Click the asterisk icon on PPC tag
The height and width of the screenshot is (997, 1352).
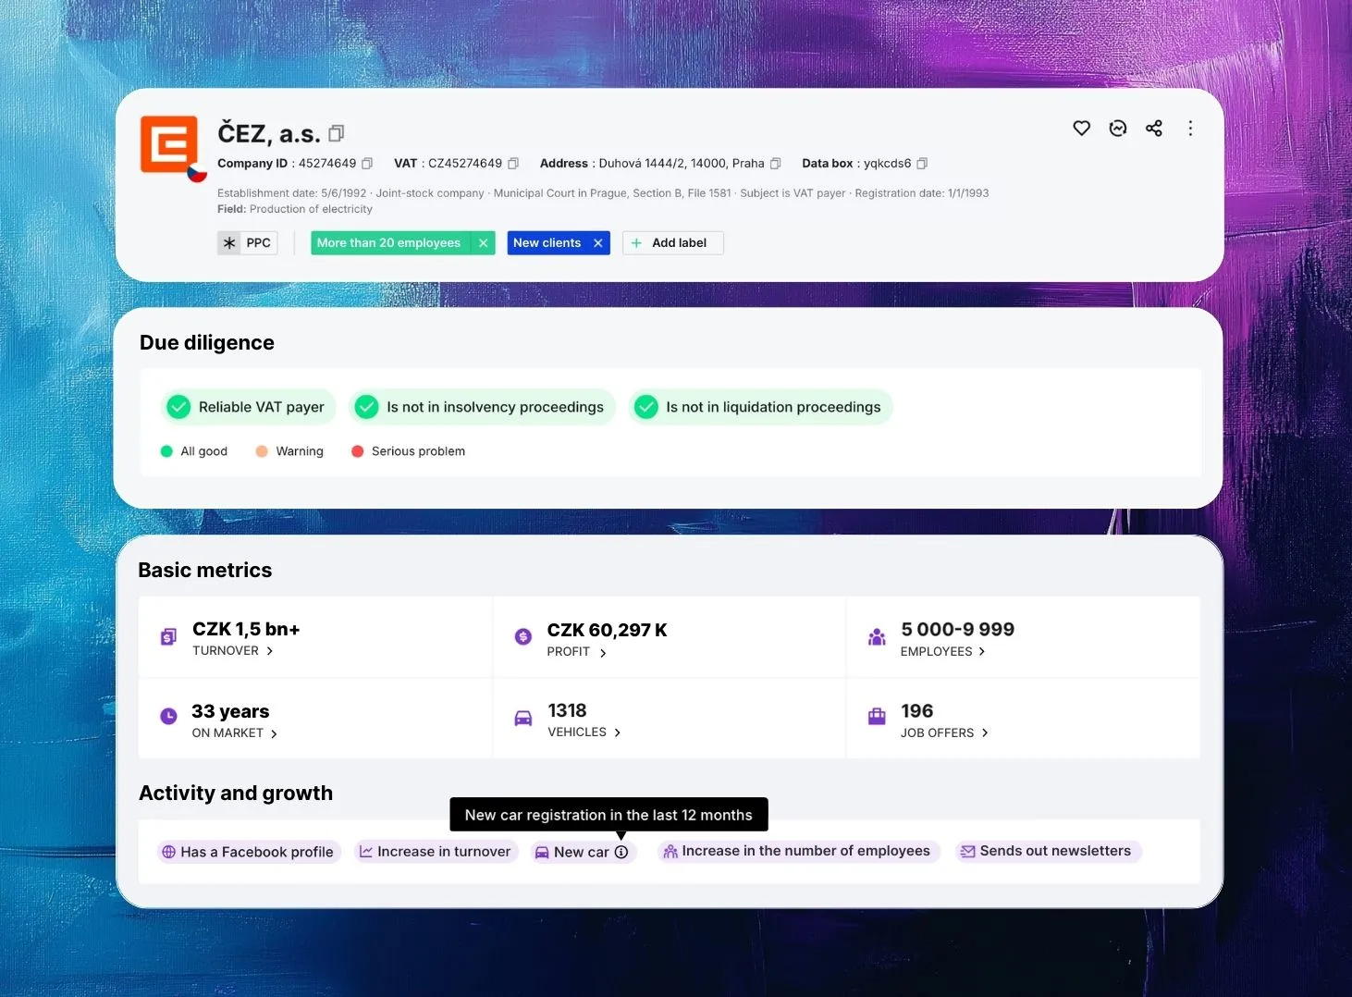coord(229,243)
